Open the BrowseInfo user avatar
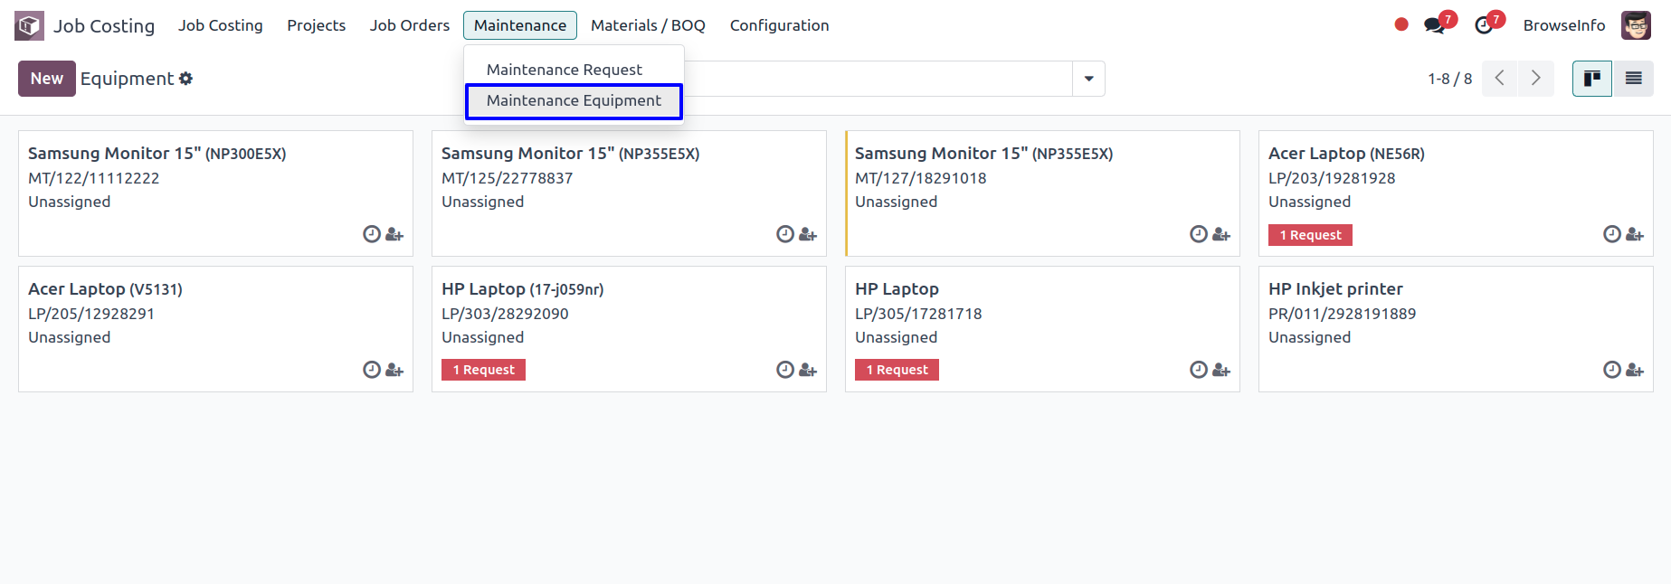 (1636, 25)
